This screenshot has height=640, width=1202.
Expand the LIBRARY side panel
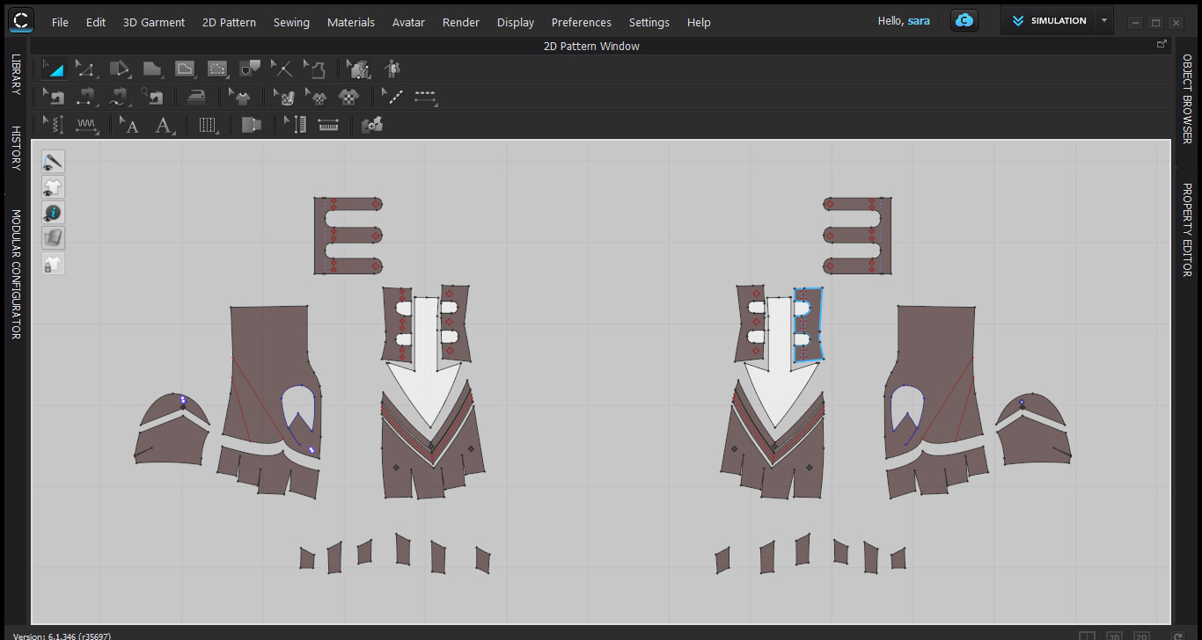tap(16, 74)
